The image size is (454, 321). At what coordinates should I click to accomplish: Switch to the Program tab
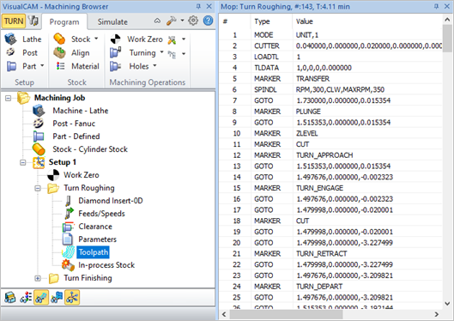pos(64,22)
